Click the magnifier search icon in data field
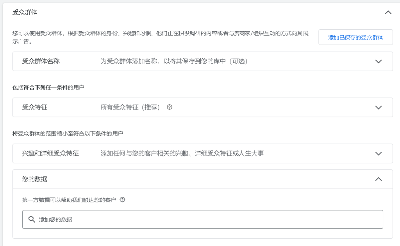The image size is (400, 246). click(x=32, y=219)
